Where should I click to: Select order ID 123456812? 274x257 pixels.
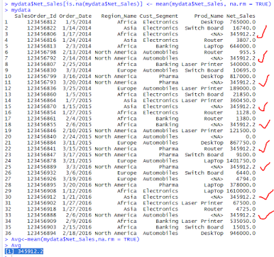pyautogui.click(x=42, y=22)
